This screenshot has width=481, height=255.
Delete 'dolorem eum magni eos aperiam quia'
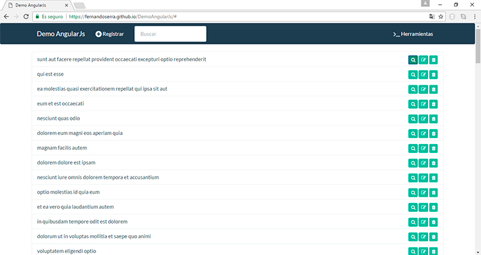point(434,133)
